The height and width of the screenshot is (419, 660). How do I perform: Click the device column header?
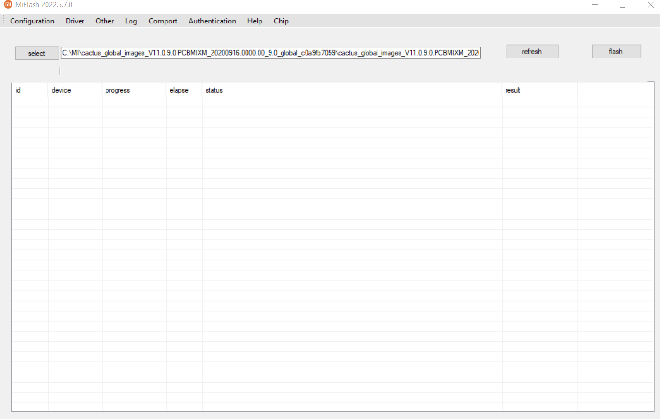75,90
